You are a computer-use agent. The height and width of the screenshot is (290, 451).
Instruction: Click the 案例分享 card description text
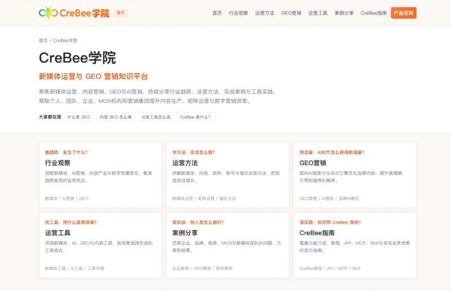pos(227,247)
